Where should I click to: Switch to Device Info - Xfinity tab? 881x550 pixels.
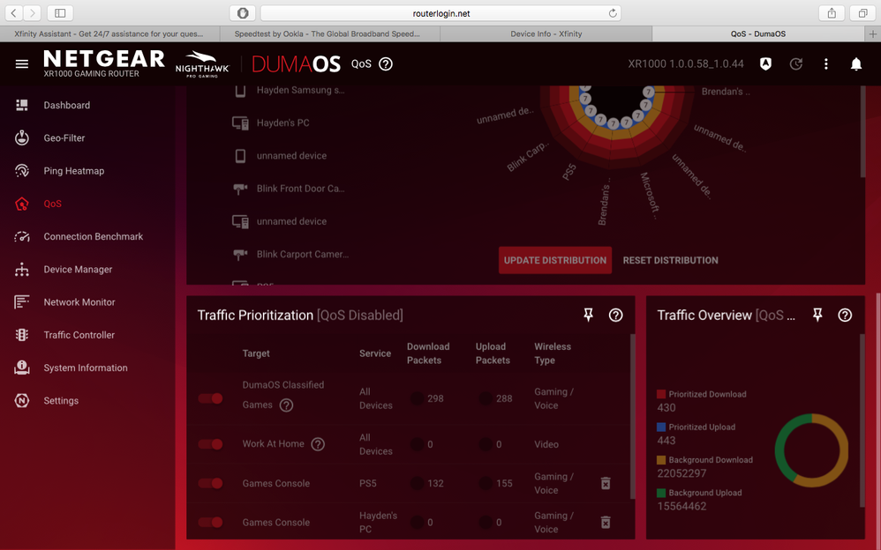(x=546, y=33)
